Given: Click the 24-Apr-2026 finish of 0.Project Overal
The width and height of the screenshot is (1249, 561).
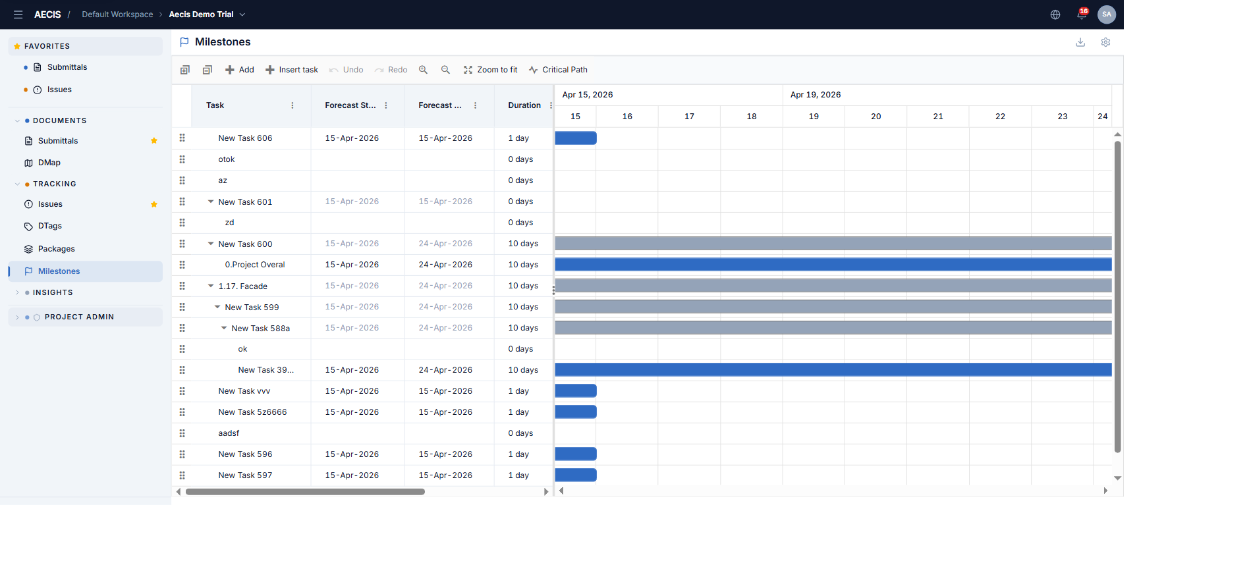Looking at the screenshot, I should point(445,265).
